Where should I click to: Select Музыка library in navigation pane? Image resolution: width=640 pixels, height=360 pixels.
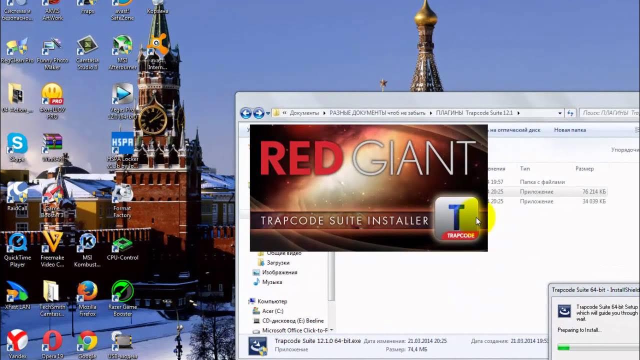(267, 282)
